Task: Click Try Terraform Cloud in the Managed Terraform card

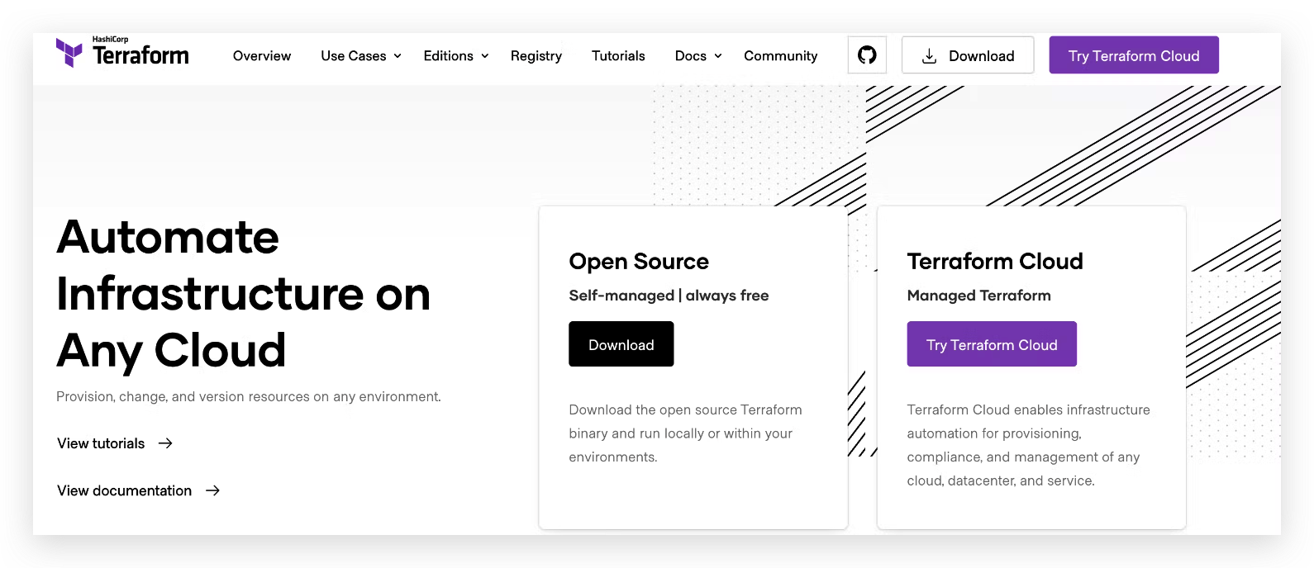Action: click(x=992, y=344)
